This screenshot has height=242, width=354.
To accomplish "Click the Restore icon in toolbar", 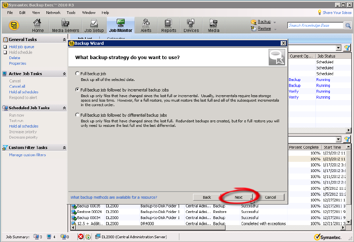I will click(254, 29).
